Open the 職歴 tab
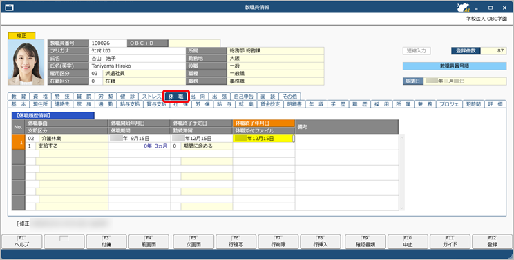 pos(360,104)
